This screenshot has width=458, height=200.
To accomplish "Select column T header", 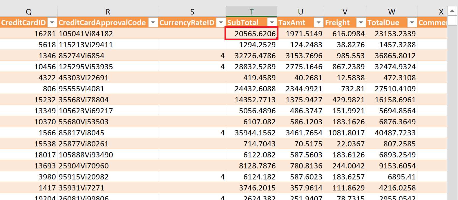I will tap(252, 12).
